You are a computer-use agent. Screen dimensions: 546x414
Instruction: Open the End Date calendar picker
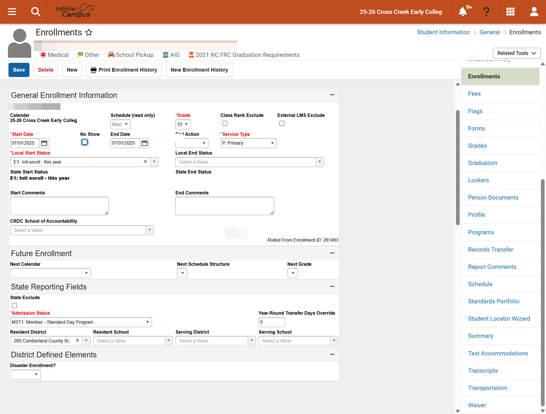(144, 143)
